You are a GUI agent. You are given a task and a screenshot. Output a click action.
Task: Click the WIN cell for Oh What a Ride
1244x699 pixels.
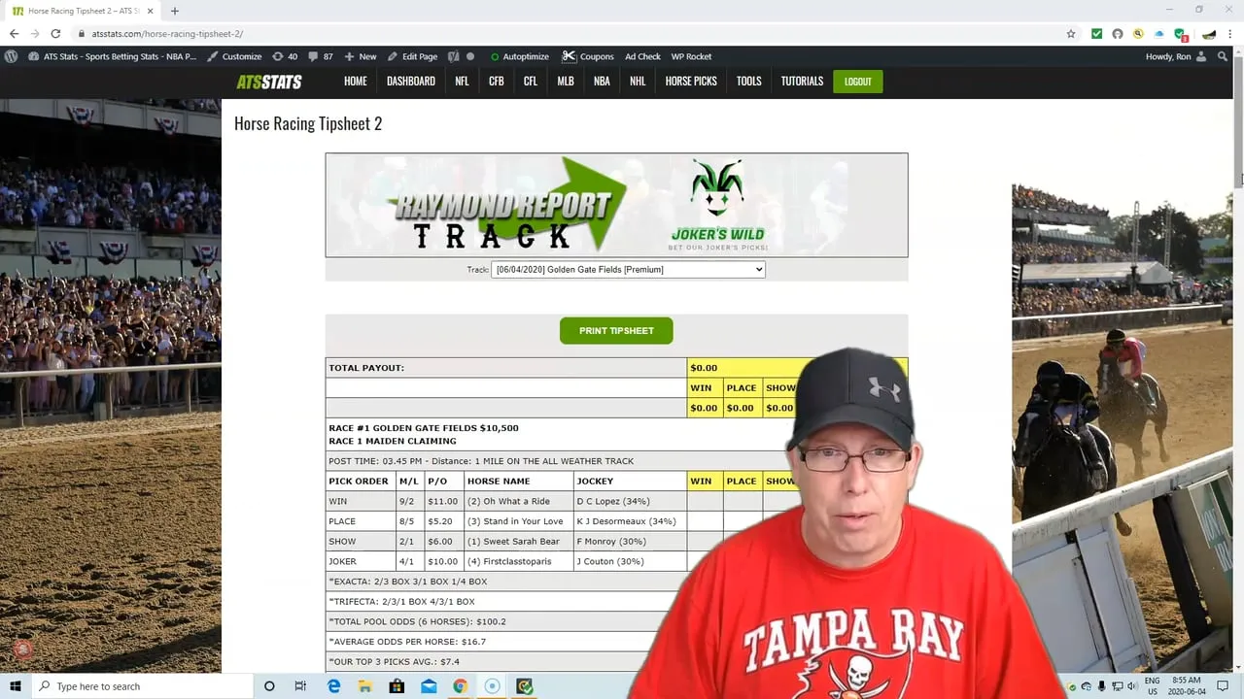tap(706, 501)
